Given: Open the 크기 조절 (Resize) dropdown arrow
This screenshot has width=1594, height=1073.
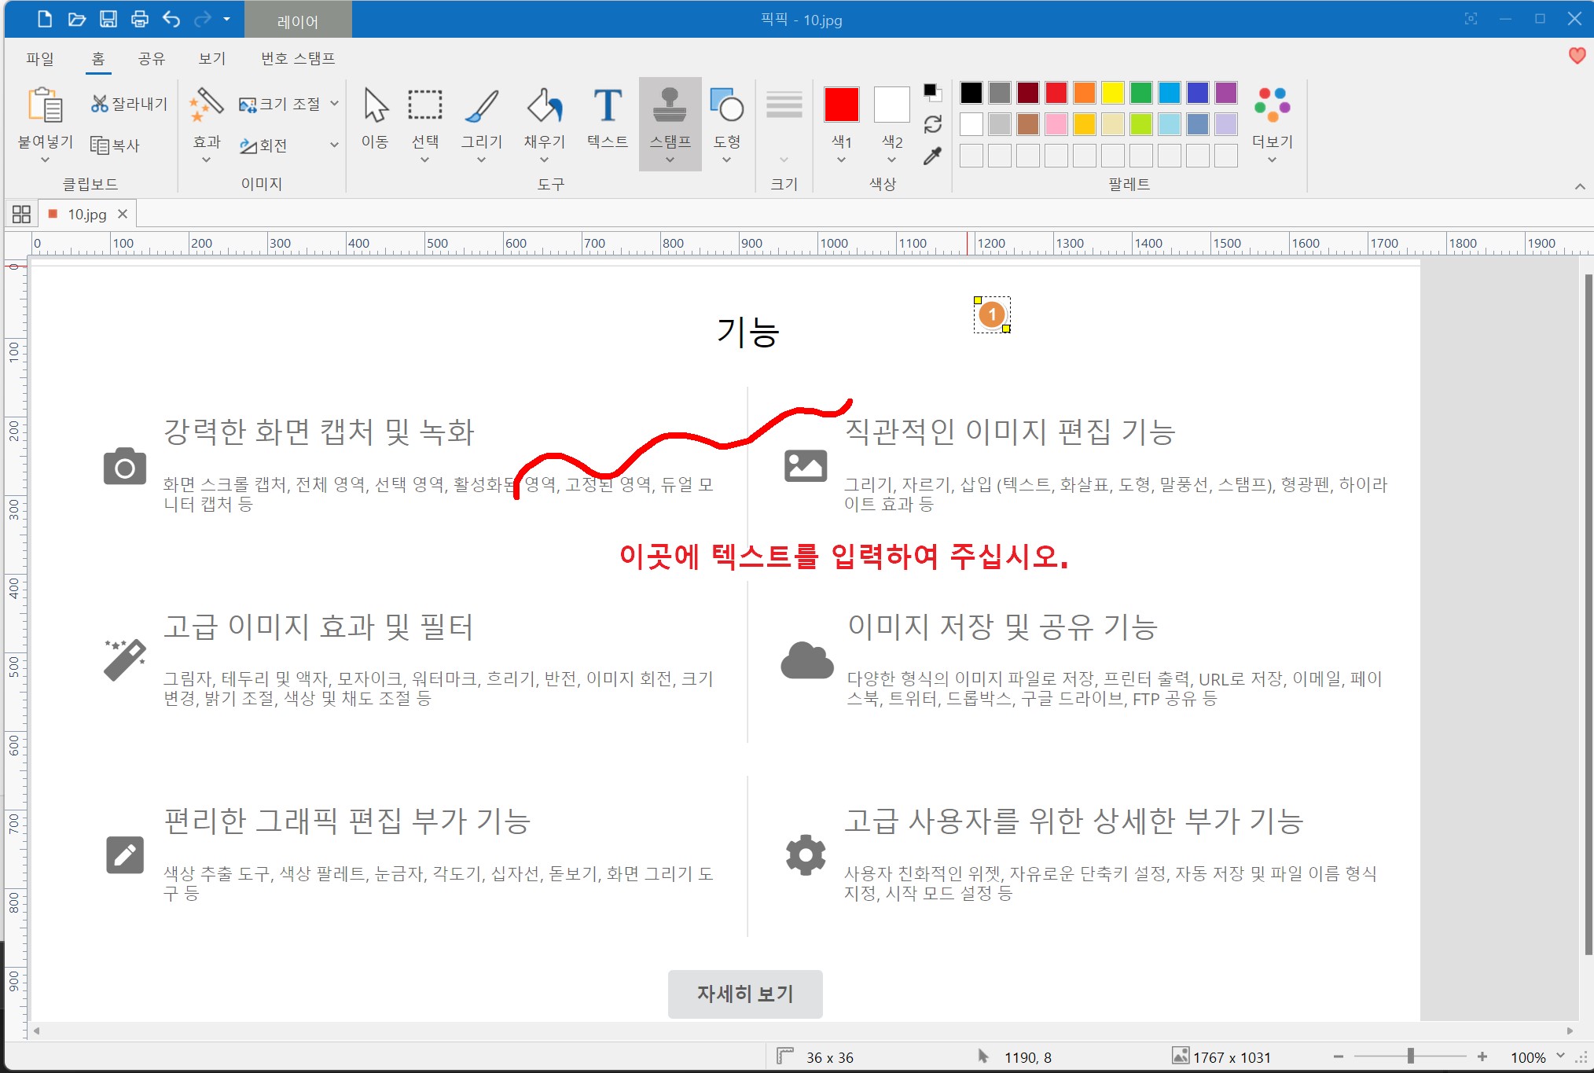Looking at the screenshot, I should (x=335, y=103).
